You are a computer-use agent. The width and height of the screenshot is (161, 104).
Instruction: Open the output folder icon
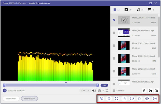click(156, 91)
